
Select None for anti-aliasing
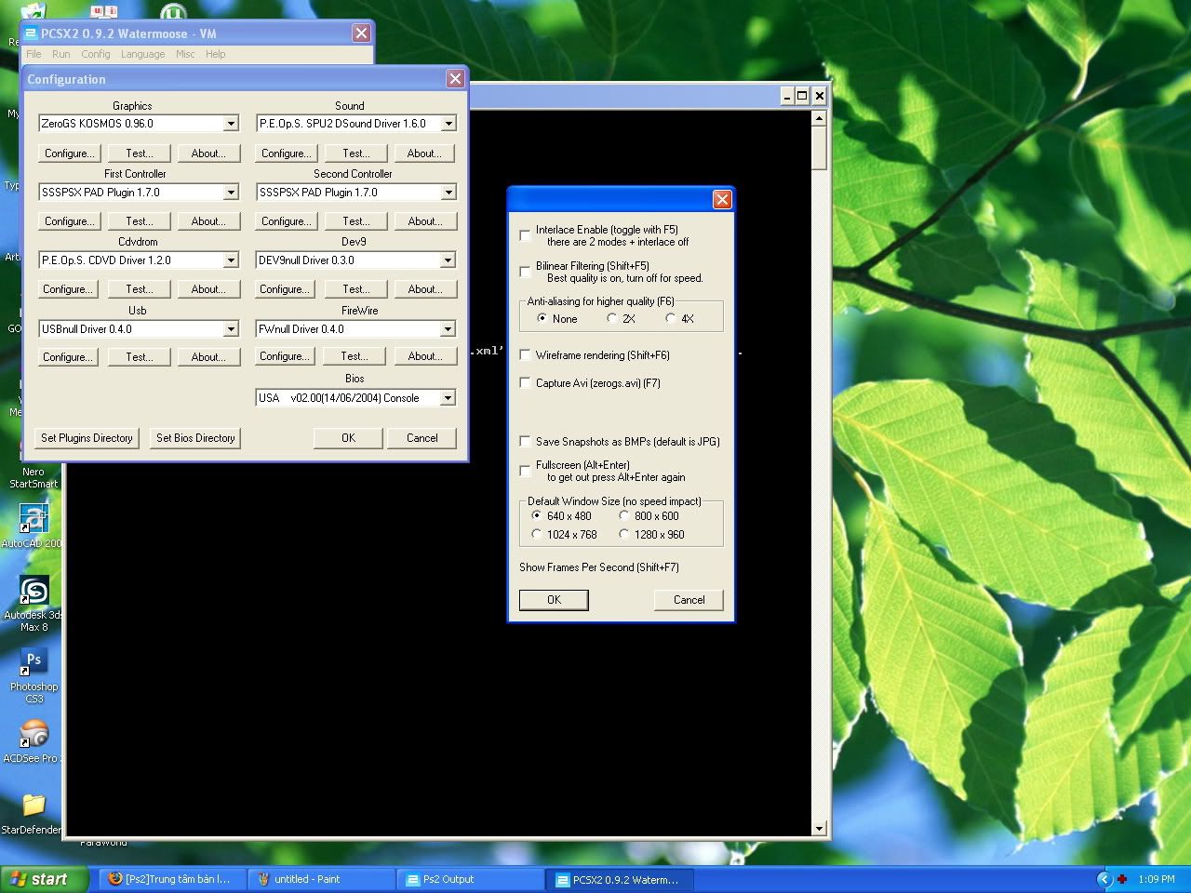(x=542, y=318)
